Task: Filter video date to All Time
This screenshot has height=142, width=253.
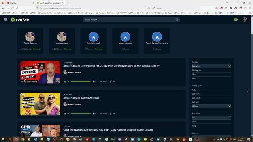Action: pyautogui.click(x=211, y=106)
